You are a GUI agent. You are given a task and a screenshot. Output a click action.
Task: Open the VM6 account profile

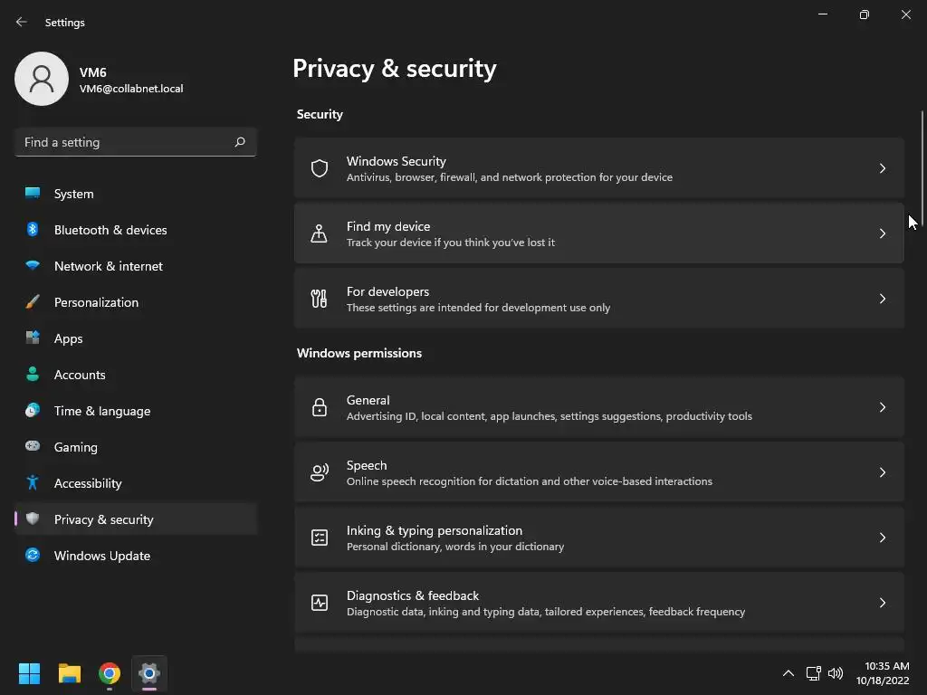coord(100,80)
